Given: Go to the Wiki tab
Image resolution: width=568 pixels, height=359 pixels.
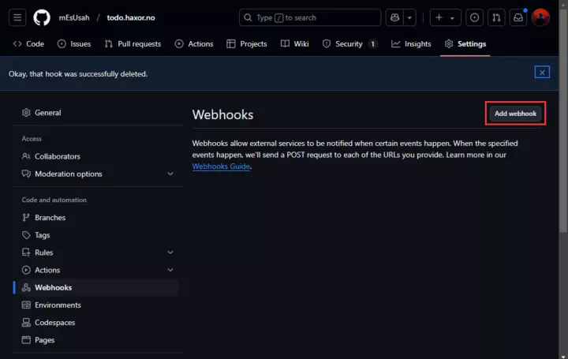Looking at the screenshot, I should [295, 44].
